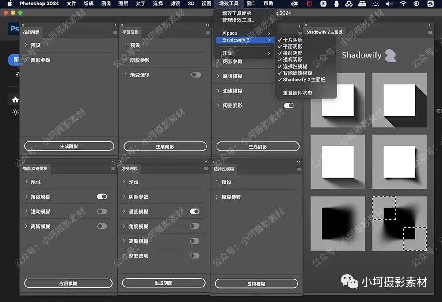Close the 透视阴影 panel with its X icon
Viewport: 442px width, 302px height.
click(120, 161)
